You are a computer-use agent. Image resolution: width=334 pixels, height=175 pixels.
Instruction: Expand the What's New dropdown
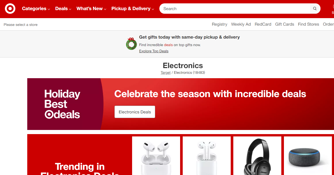pyautogui.click(x=91, y=9)
